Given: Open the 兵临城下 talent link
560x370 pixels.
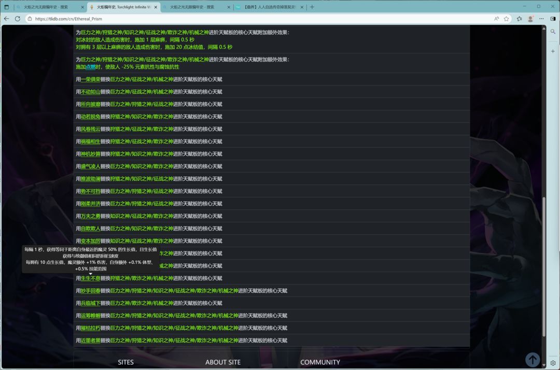Looking at the screenshot, I should point(90,303).
